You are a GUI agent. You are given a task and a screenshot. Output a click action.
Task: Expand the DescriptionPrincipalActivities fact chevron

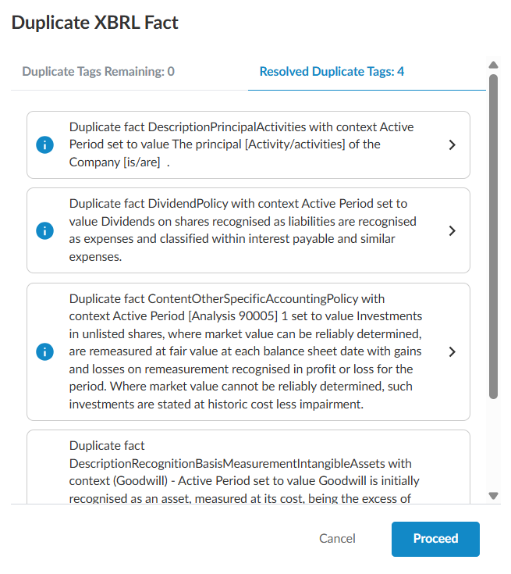452,145
